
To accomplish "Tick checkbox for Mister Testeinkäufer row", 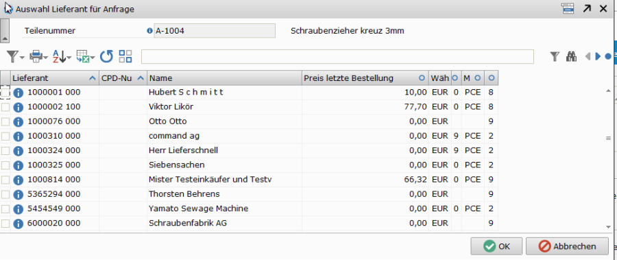I will pyautogui.click(x=5, y=180).
